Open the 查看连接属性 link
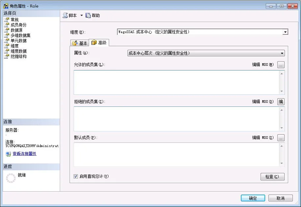 point(25,154)
